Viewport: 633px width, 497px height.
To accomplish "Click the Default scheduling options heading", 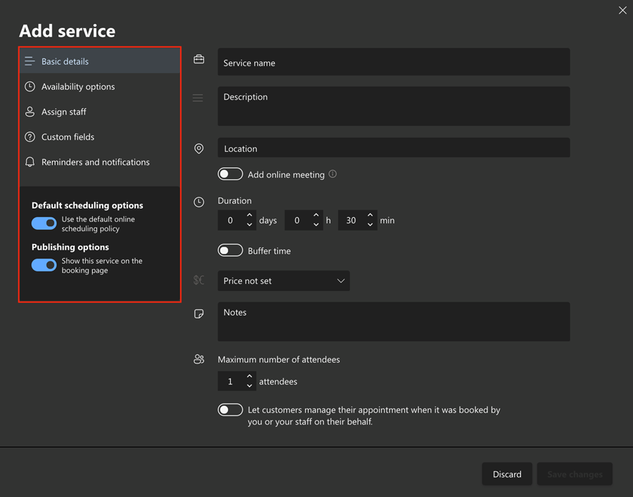I will (x=87, y=205).
